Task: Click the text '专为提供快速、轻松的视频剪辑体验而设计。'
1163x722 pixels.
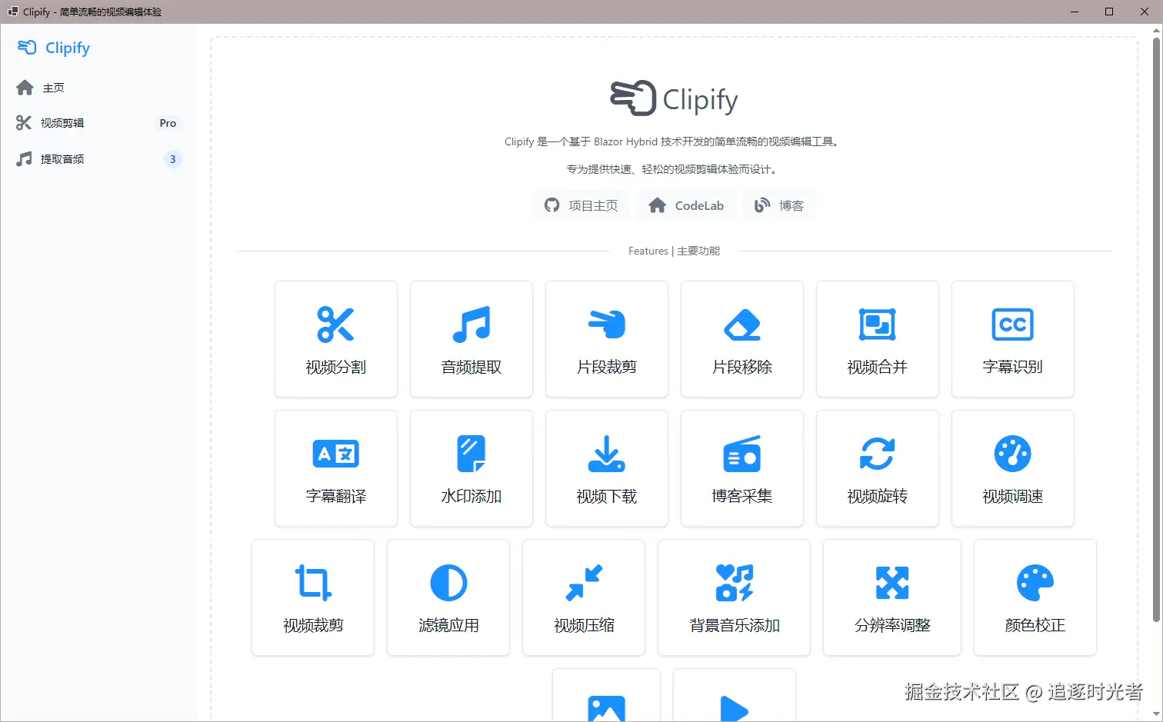Action: coord(674,169)
